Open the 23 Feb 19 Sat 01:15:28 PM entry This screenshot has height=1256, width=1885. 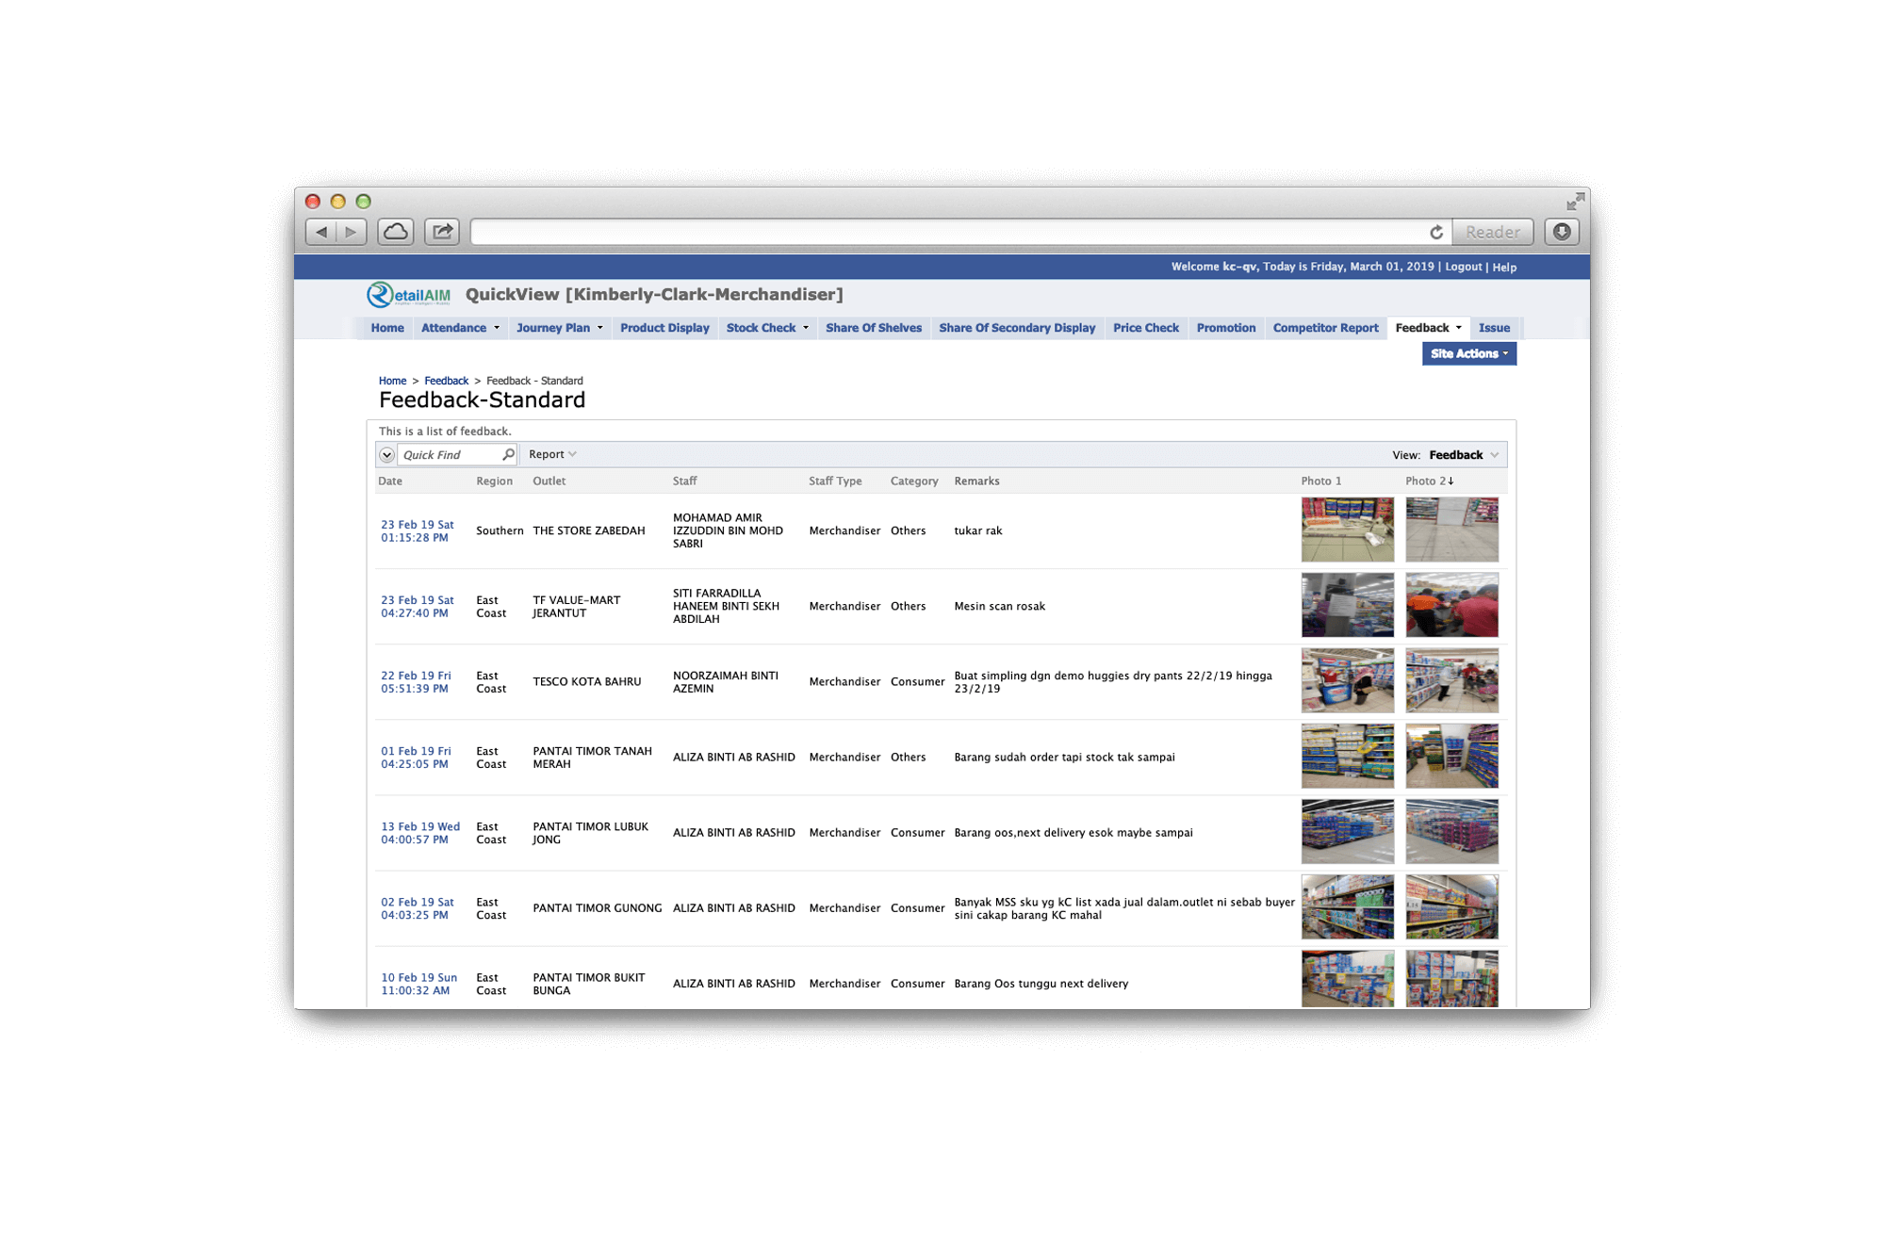click(417, 530)
